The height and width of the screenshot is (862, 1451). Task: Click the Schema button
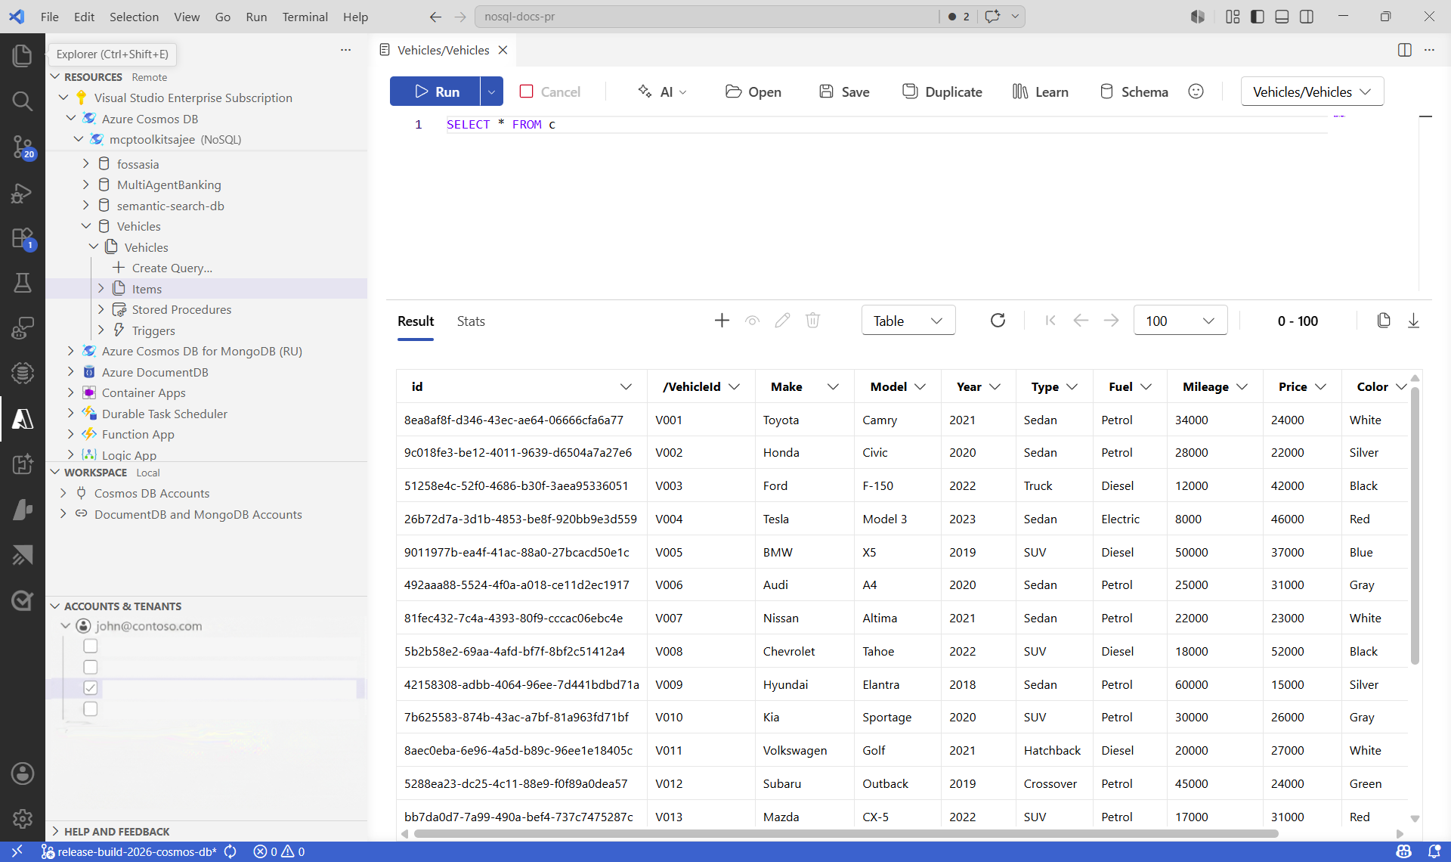1134,91
